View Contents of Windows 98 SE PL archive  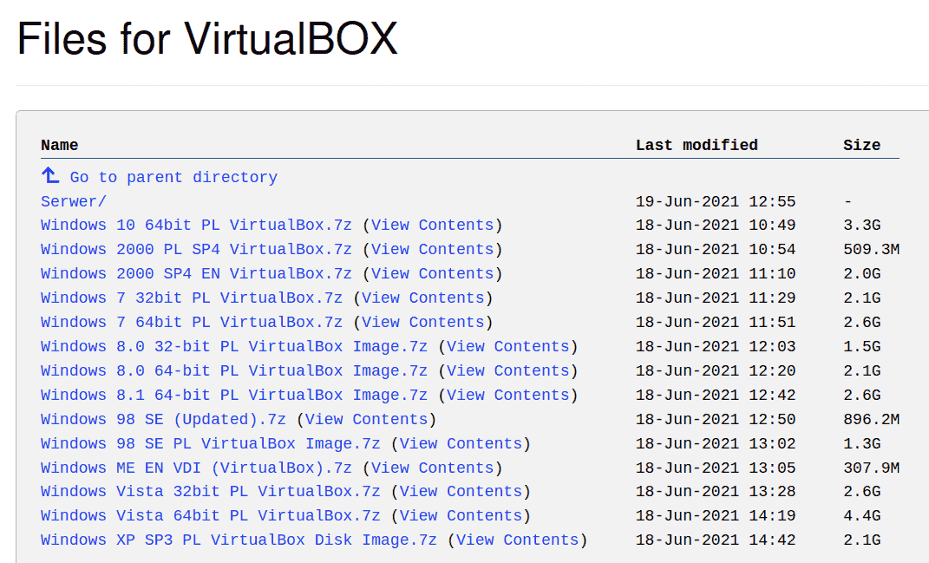click(461, 444)
